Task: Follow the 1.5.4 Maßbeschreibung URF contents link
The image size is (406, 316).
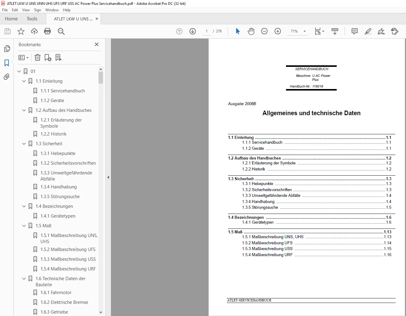Action: (317, 255)
